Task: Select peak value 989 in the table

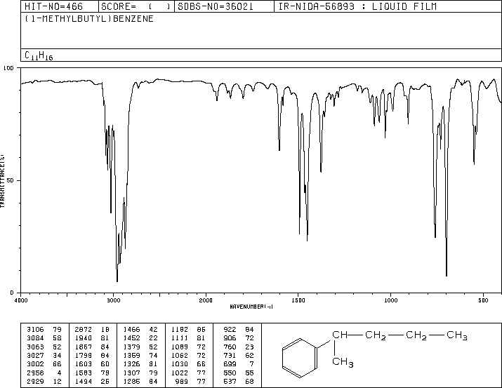Action: coord(182,381)
